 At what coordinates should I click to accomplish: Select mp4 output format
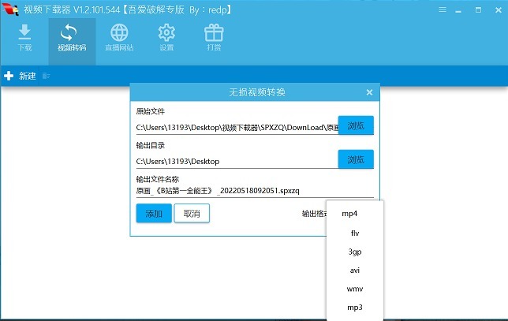[349, 214]
